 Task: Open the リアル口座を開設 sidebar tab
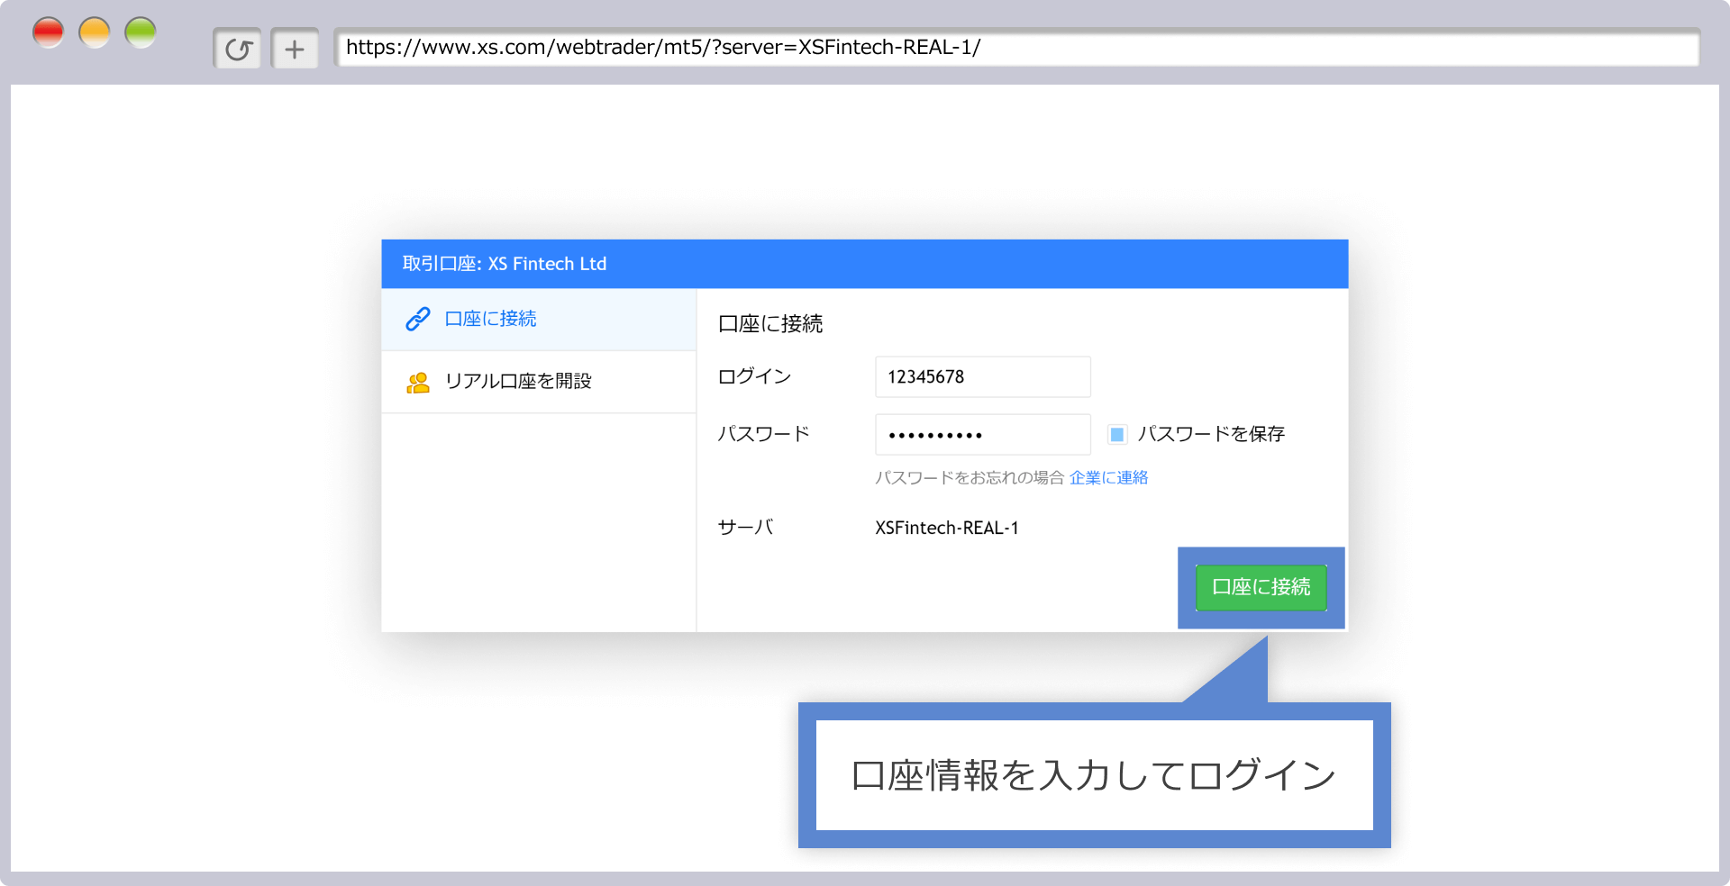tap(539, 382)
